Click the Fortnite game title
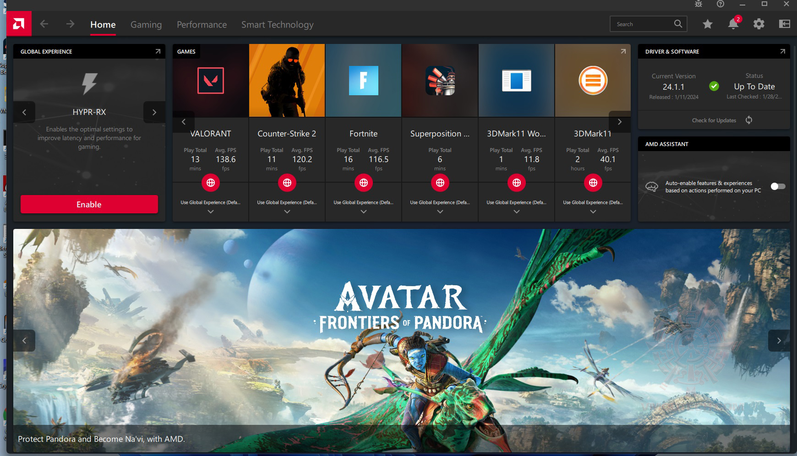This screenshot has height=456, width=797. 364,134
